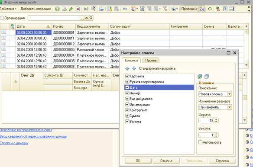Click the Отмена button
This screenshot has height=167, width=253.
166,161
